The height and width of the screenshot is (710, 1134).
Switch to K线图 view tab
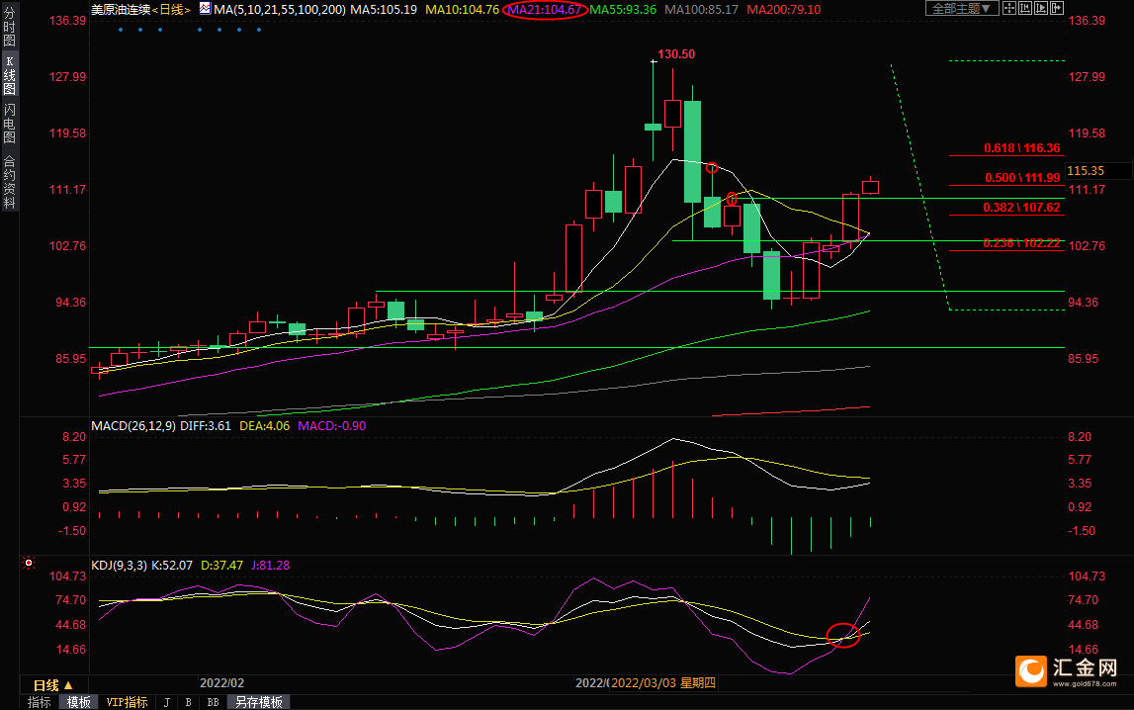pos(10,75)
